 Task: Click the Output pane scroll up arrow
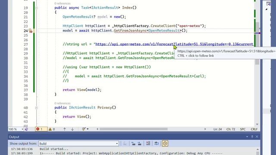(x=257, y=149)
